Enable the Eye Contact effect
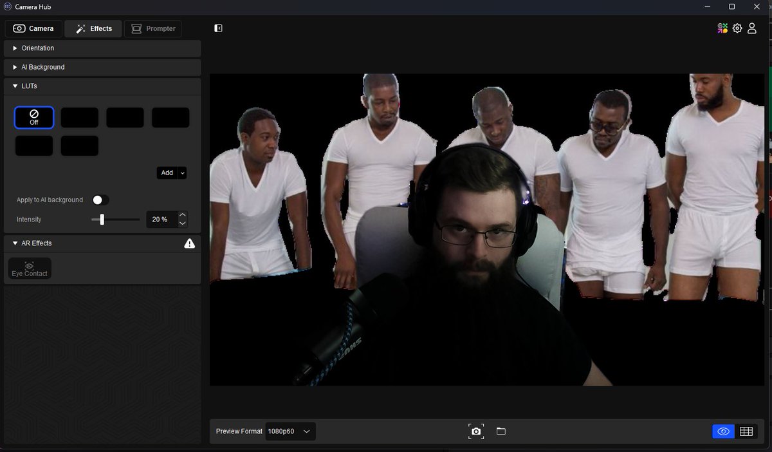 30,268
